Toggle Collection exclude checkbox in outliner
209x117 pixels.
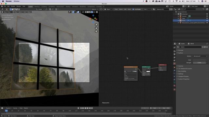tap(178, 14)
